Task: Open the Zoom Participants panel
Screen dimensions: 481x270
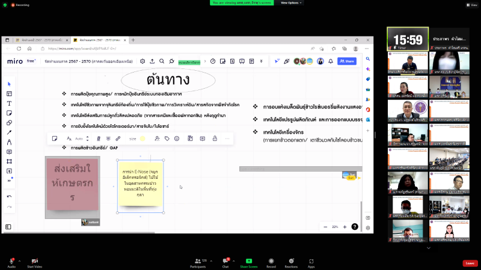Action: pos(197,262)
